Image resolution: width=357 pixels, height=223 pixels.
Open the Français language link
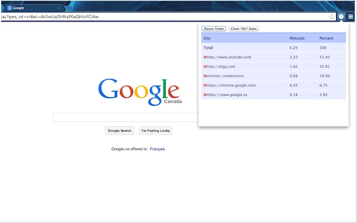coord(158,149)
